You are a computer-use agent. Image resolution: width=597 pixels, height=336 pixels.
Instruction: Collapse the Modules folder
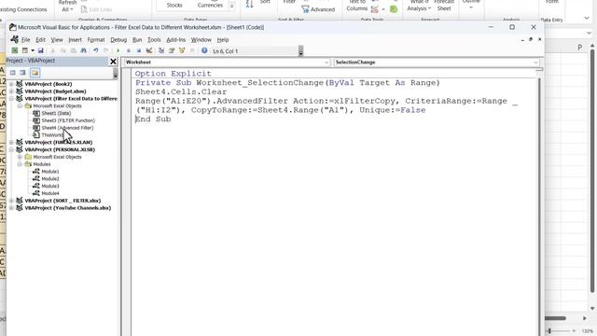click(20, 164)
